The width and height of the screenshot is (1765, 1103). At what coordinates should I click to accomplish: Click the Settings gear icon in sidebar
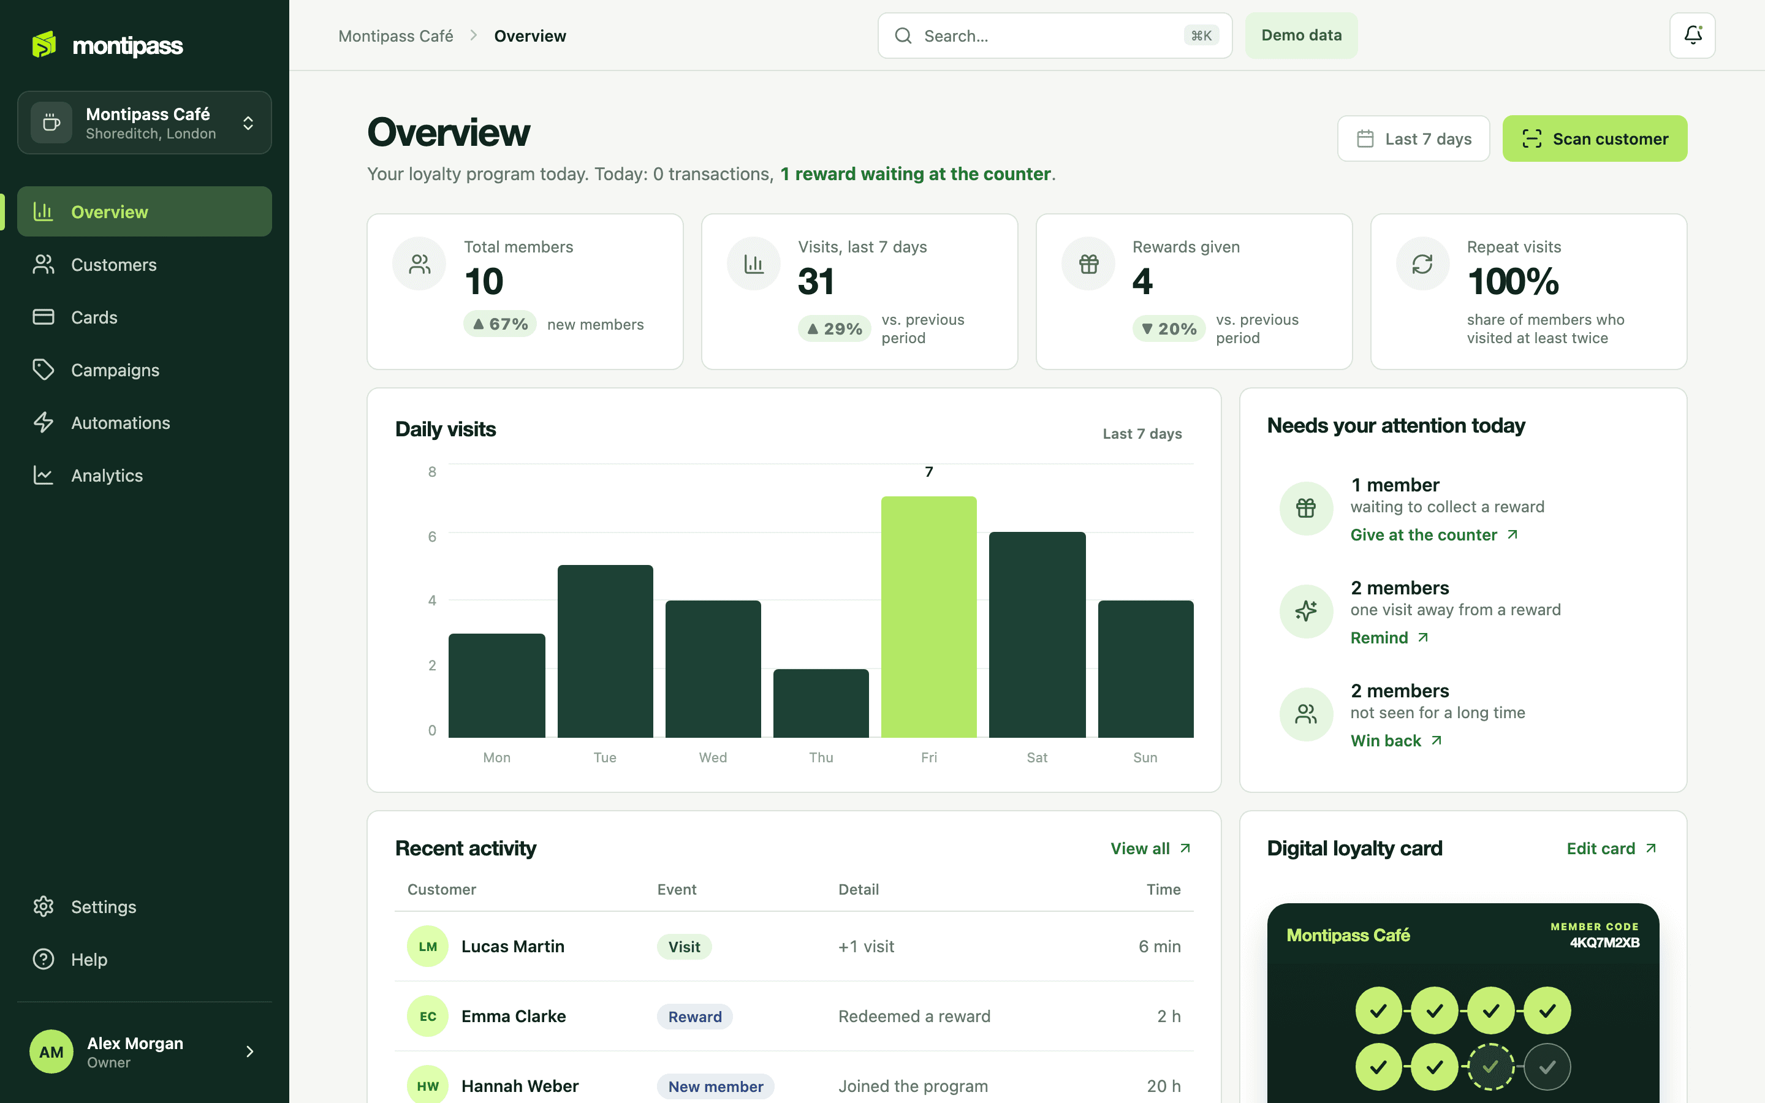tap(44, 906)
